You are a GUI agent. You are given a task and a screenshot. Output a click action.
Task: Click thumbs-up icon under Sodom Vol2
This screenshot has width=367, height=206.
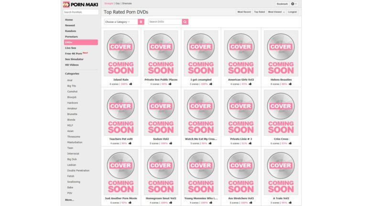170,143
